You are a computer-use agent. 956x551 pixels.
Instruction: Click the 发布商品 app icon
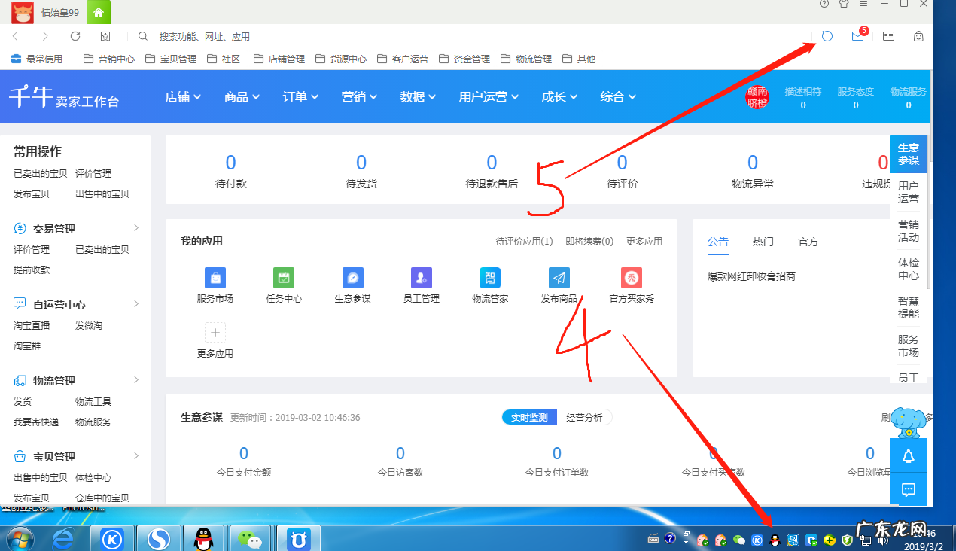558,278
